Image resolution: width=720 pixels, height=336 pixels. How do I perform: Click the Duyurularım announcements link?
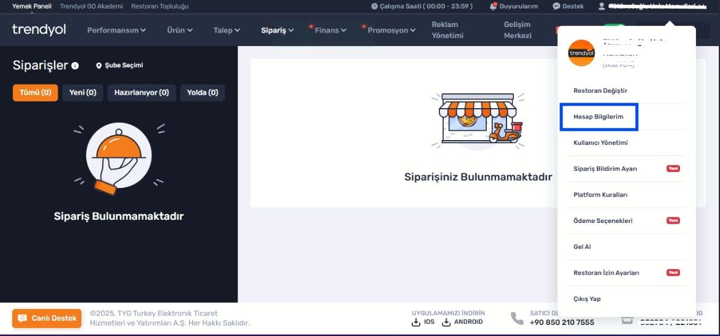pos(518,6)
